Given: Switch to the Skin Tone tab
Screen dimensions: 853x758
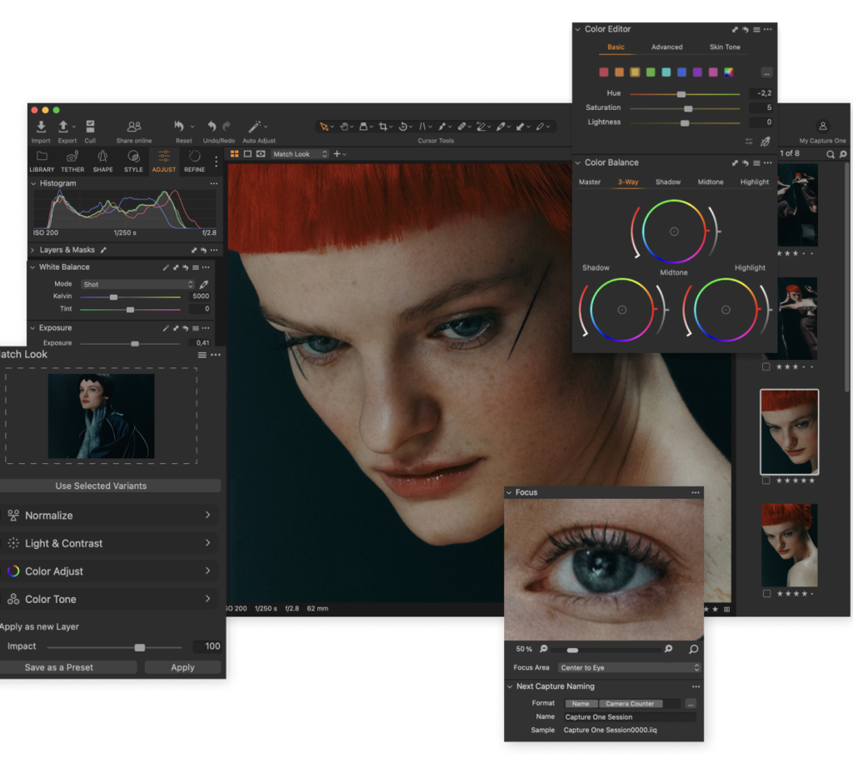Looking at the screenshot, I should 724,47.
